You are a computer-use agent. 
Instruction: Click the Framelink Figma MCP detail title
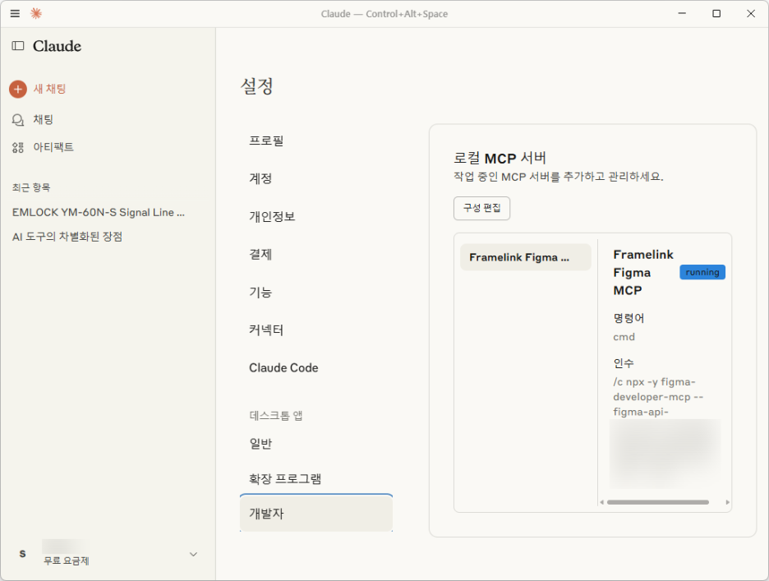click(643, 272)
